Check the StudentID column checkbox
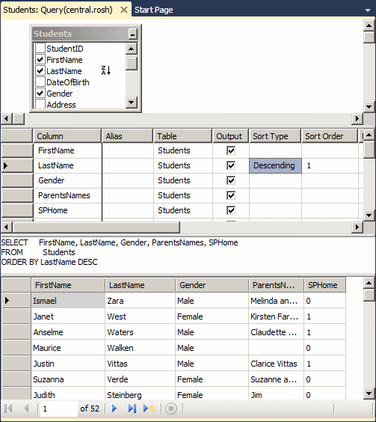 (40, 49)
